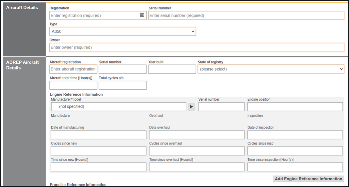Focus the Cycles since overhaul field
Image resolution: width=349 pixels, height=187 pixels.
pos(196,151)
